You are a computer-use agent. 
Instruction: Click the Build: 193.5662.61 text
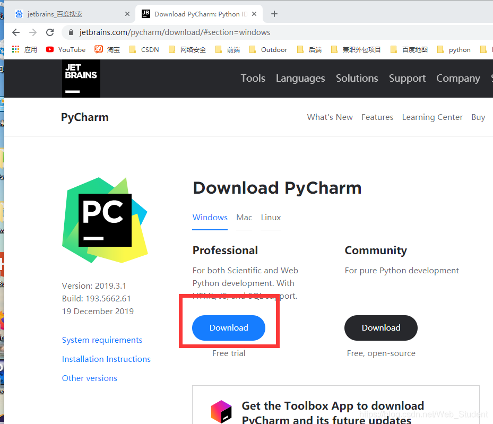[96, 299]
